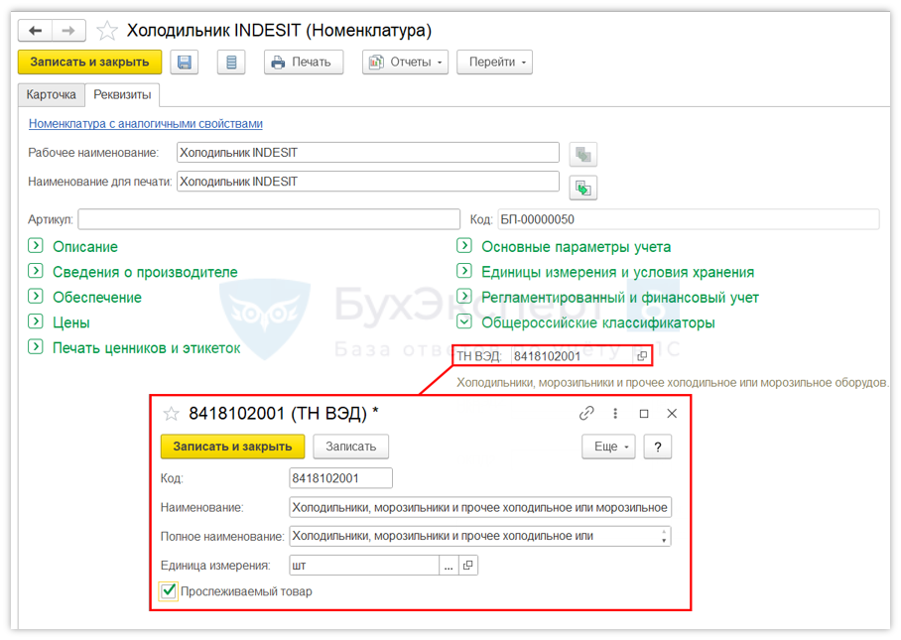Switch to the Карточка tab
901x640 pixels.
(52, 95)
